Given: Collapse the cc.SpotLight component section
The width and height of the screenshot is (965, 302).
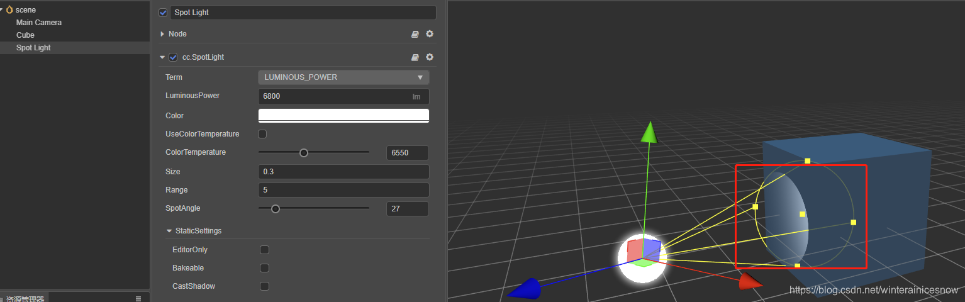Looking at the screenshot, I should (162, 57).
